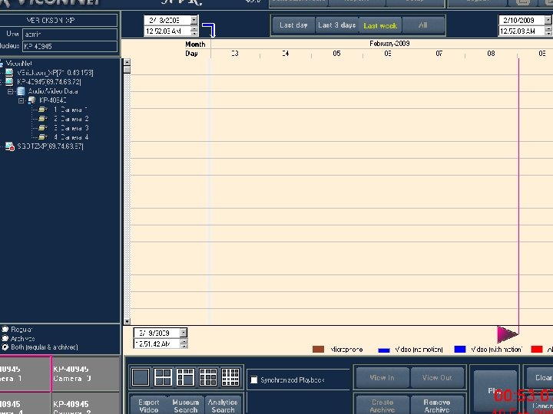The width and height of the screenshot is (553, 414).
Task: Select the ViconNet root node icon
Action: pyautogui.click(x=1, y=64)
